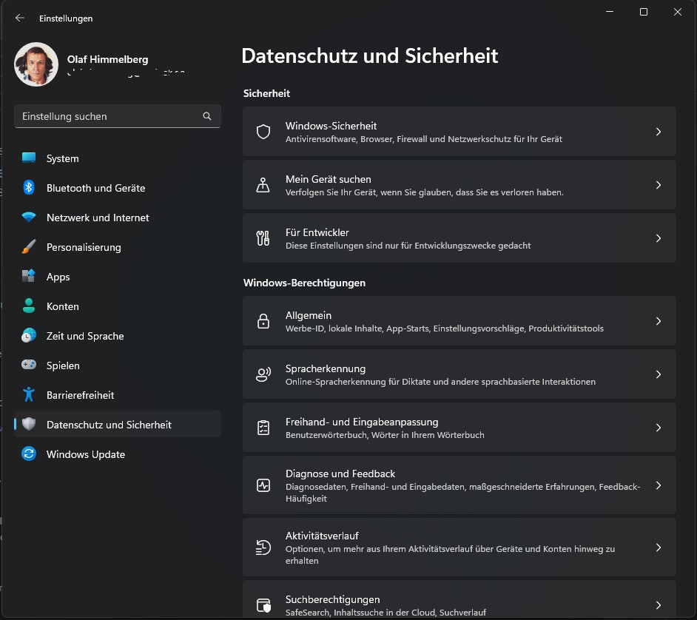The height and width of the screenshot is (620, 697).
Task: Click the Olaf Himmelberg account name
Action: tap(107, 59)
